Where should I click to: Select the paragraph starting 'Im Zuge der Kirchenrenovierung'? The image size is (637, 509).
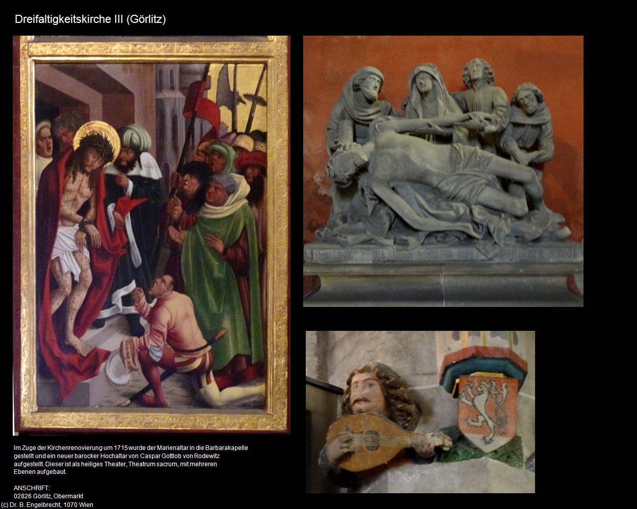point(131,460)
